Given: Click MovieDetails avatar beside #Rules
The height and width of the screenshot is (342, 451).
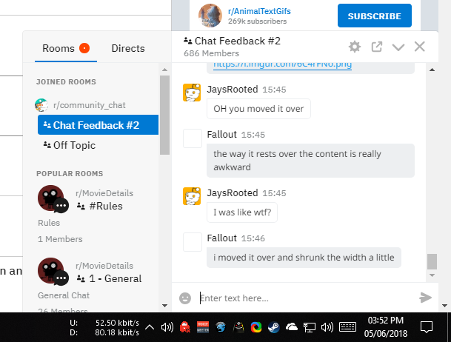Looking at the screenshot, I should pos(53,199).
